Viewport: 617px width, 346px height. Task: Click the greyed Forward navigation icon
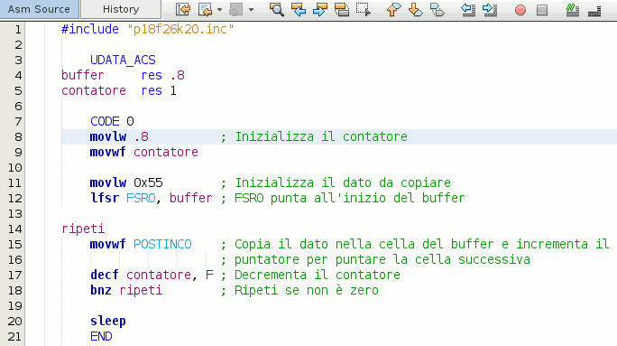(x=235, y=9)
